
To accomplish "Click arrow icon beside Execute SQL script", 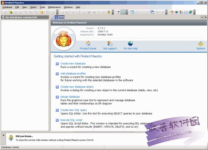I will click(x=57, y=120).
